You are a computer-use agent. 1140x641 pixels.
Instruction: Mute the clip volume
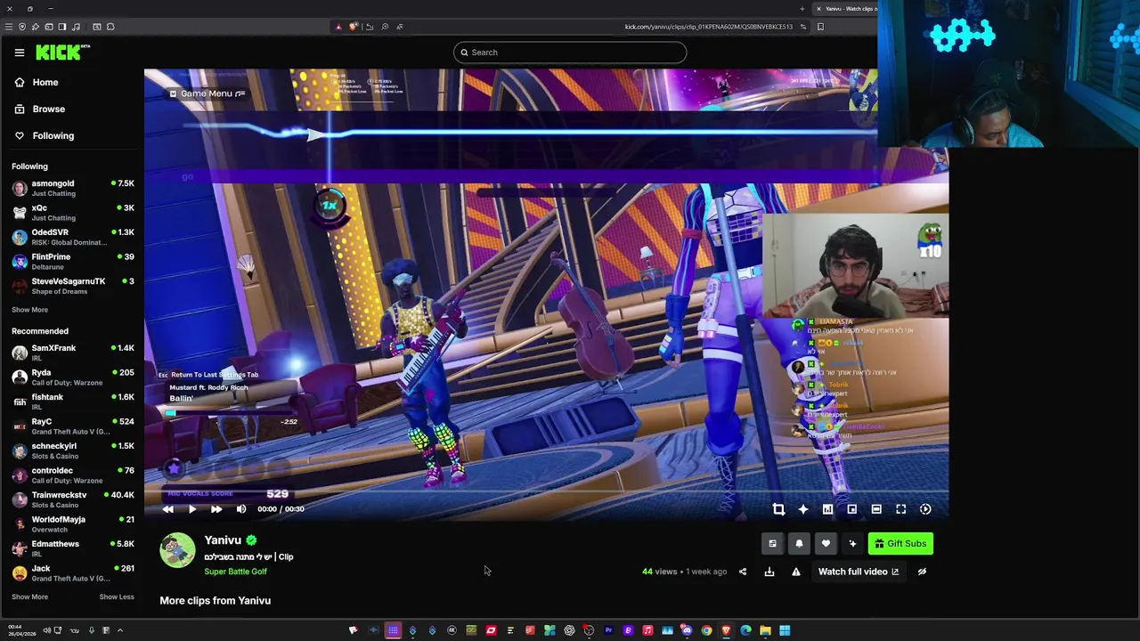(x=241, y=509)
